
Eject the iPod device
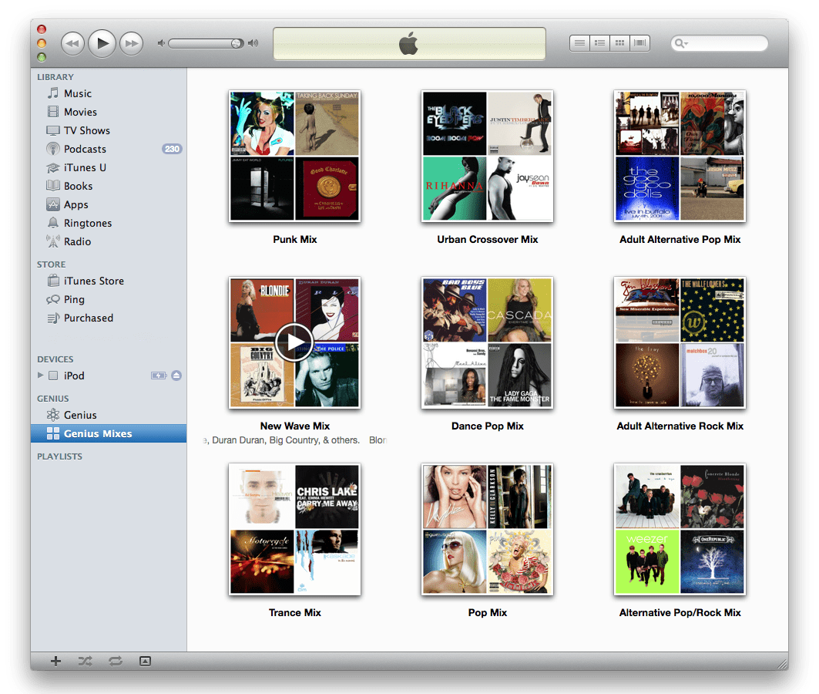click(176, 376)
